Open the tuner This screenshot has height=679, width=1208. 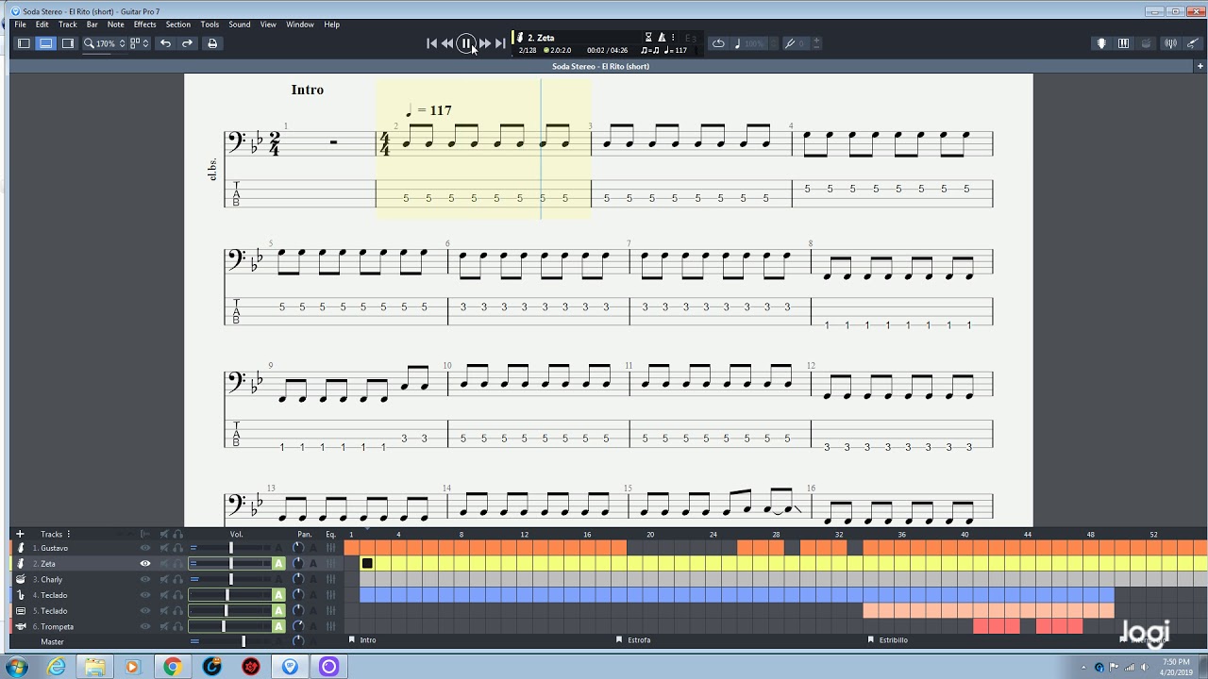(x=1171, y=43)
